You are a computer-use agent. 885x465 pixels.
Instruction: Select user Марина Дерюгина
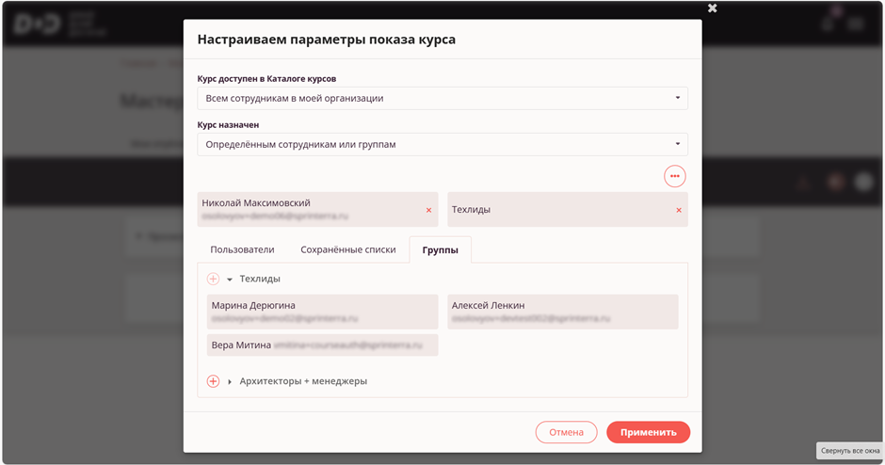(x=322, y=312)
